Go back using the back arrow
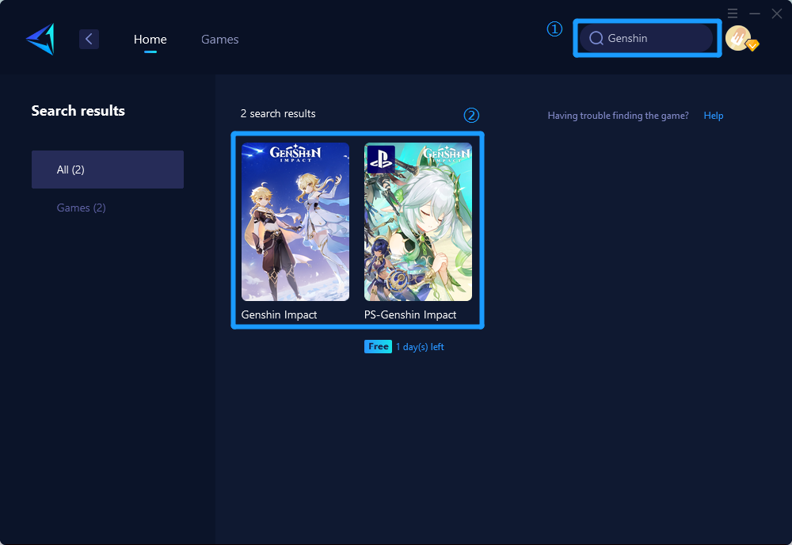This screenshot has height=545, width=792. pyautogui.click(x=89, y=39)
